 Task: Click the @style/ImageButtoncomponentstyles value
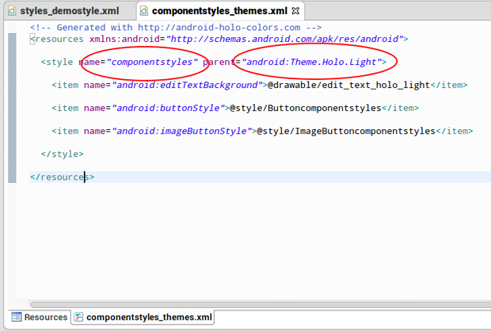point(346,131)
